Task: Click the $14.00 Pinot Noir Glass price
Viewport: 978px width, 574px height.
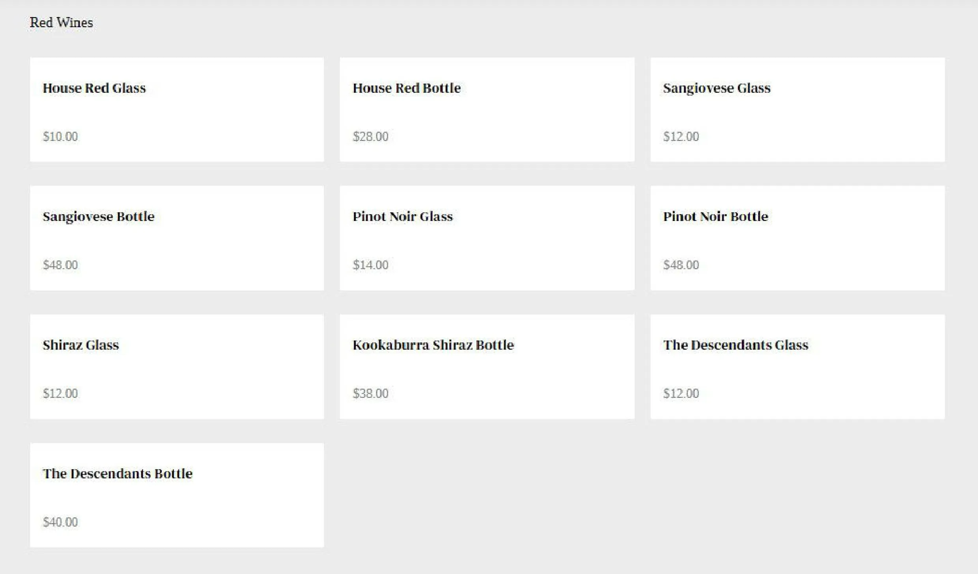Action: coord(370,265)
